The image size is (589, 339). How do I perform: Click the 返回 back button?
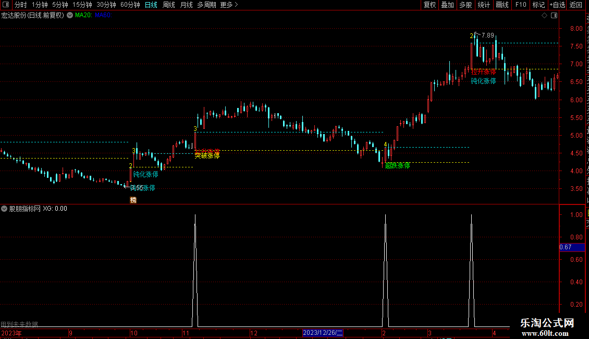[x=575, y=5]
